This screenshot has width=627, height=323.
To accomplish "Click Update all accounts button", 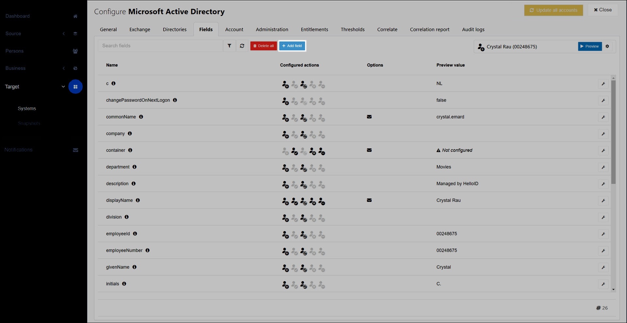I will [554, 10].
